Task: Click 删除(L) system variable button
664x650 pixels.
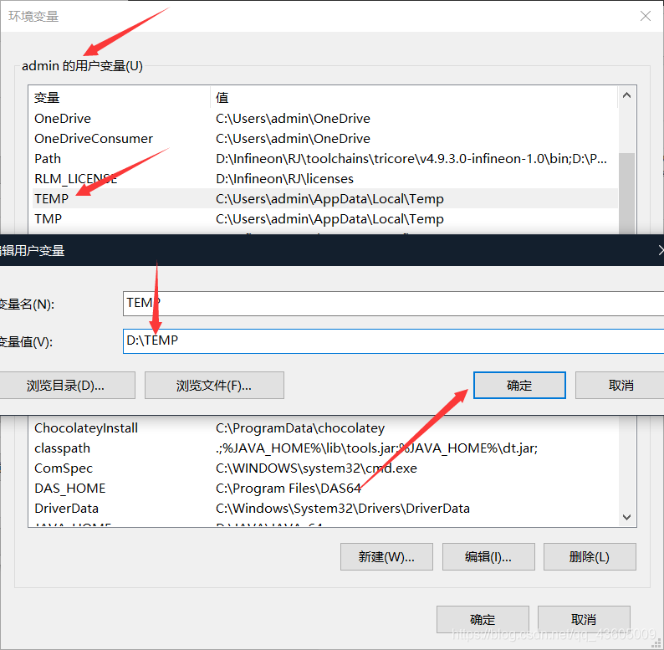Action: tap(590, 557)
